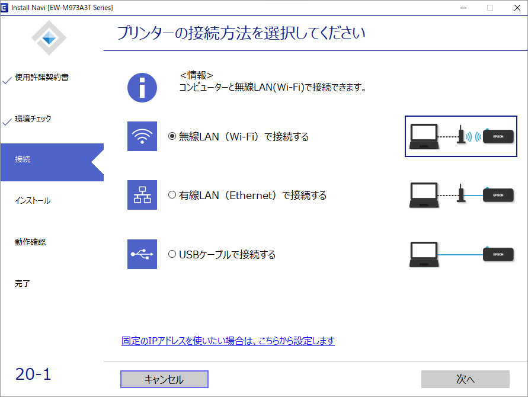Select 環境チェック step in sidebar
Viewport: 528px width, 397px height.
pyautogui.click(x=33, y=119)
